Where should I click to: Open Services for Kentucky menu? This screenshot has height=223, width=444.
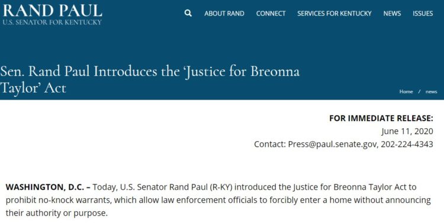(334, 13)
